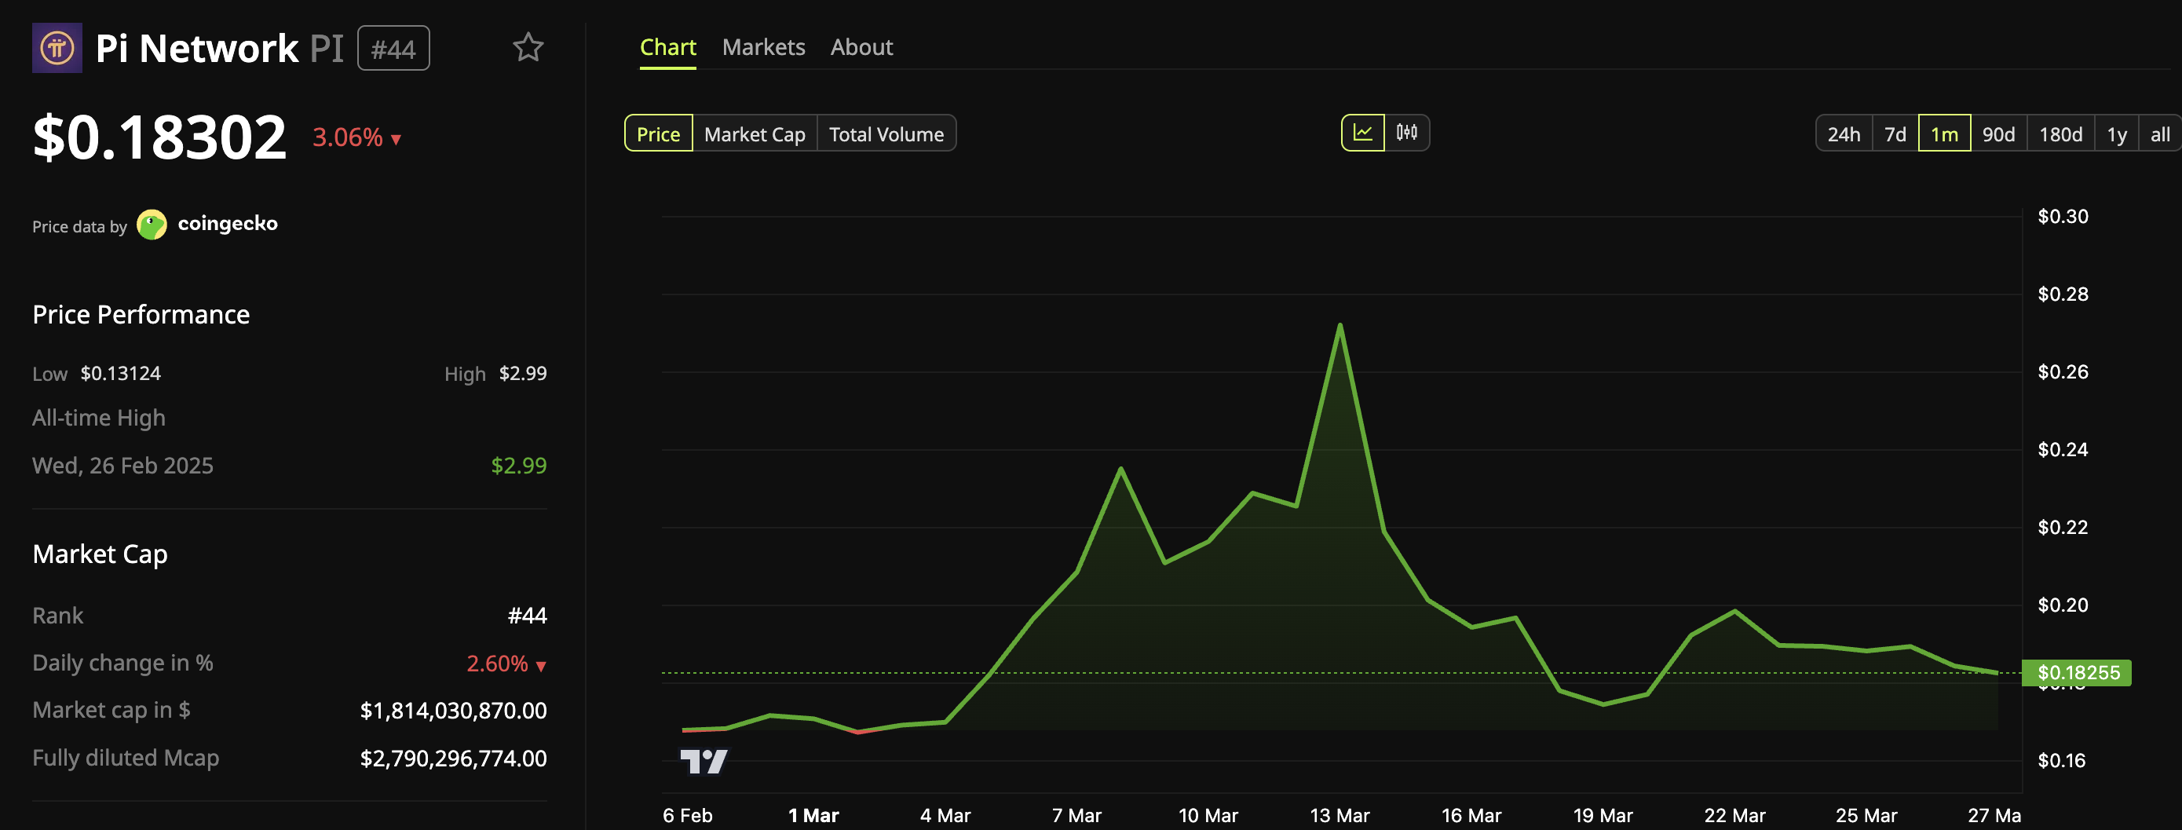Click the 6 Feb date axis label

point(687,816)
